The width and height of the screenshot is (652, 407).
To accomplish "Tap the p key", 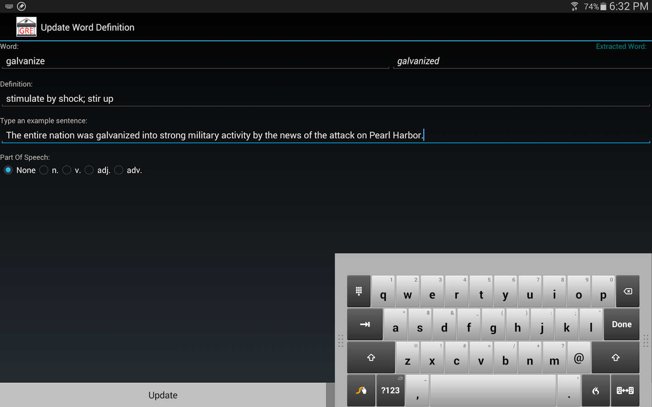I will click(x=603, y=291).
